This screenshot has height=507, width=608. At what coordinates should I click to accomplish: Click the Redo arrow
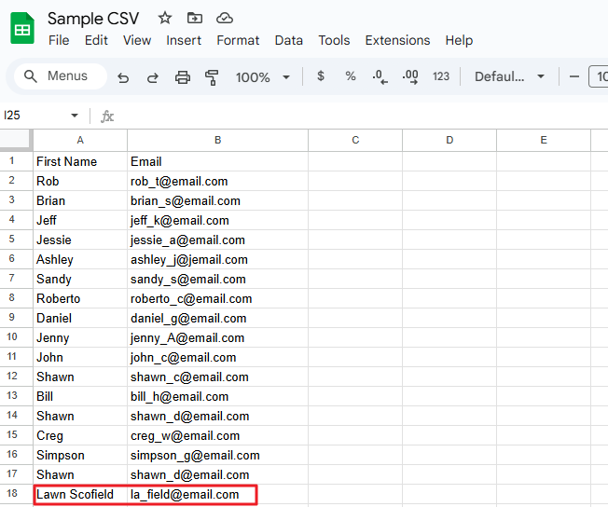click(x=152, y=77)
